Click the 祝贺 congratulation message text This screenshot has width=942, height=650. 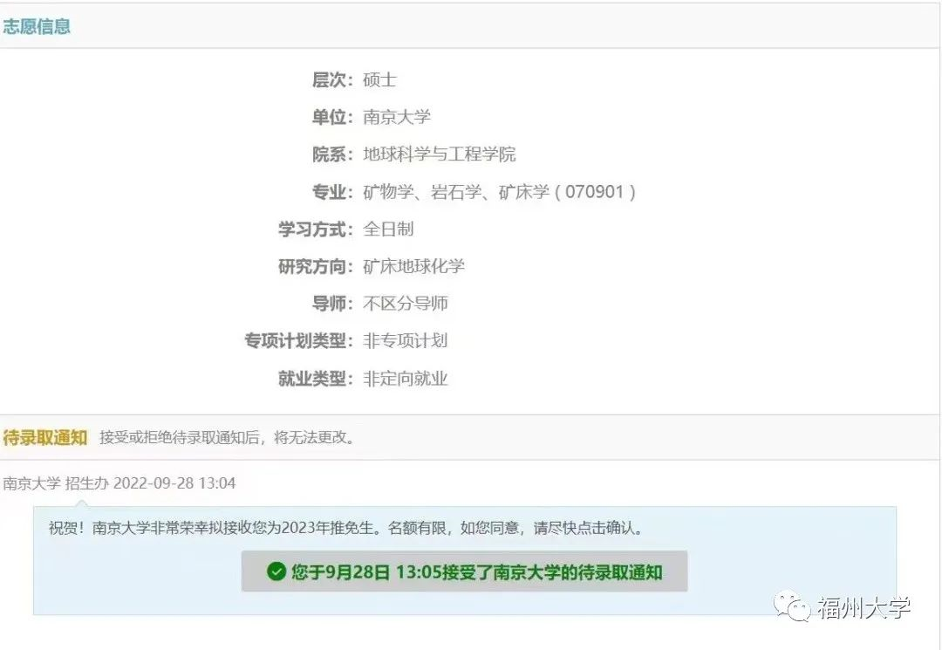click(x=345, y=528)
